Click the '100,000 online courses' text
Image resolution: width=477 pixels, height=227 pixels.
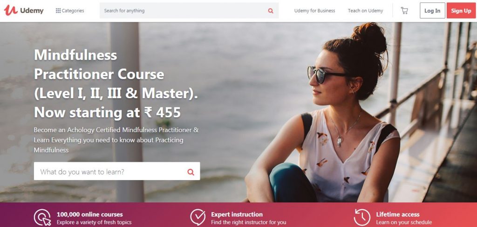pos(90,214)
